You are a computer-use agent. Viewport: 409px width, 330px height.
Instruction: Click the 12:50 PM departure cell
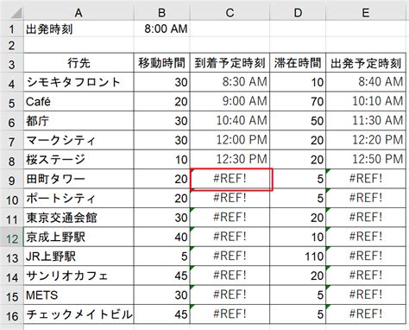(366, 160)
